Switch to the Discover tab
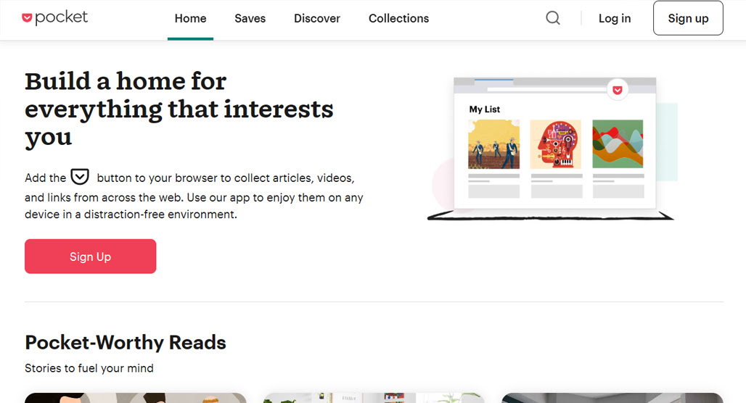The image size is (746, 403). click(317, 19)
